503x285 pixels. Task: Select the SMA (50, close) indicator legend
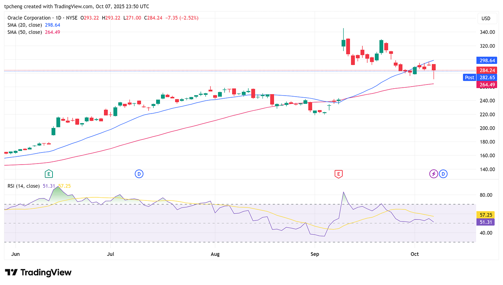[25, 32]
